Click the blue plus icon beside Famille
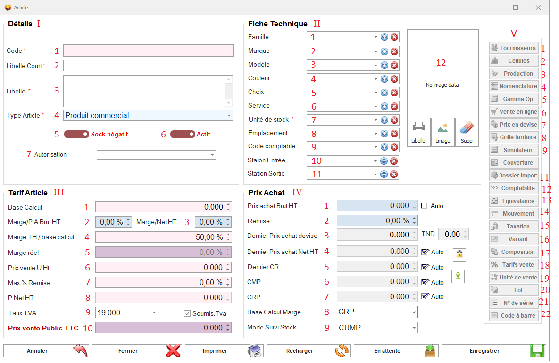The width and height of the screenshot is (559, 363). [384, 37]
